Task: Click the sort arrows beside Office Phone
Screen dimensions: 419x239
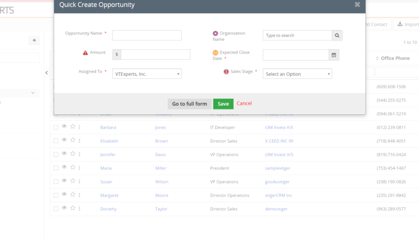Action: (377, 58)
